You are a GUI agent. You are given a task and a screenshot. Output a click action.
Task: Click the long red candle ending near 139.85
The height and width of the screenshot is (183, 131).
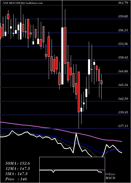[x=79, y=92]
